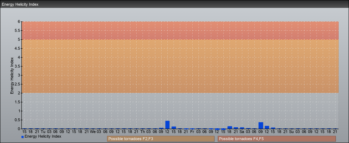Click the 3.5 tick label on the vertical axis
This screenshot has width=349, height=143.
point(17,66)
